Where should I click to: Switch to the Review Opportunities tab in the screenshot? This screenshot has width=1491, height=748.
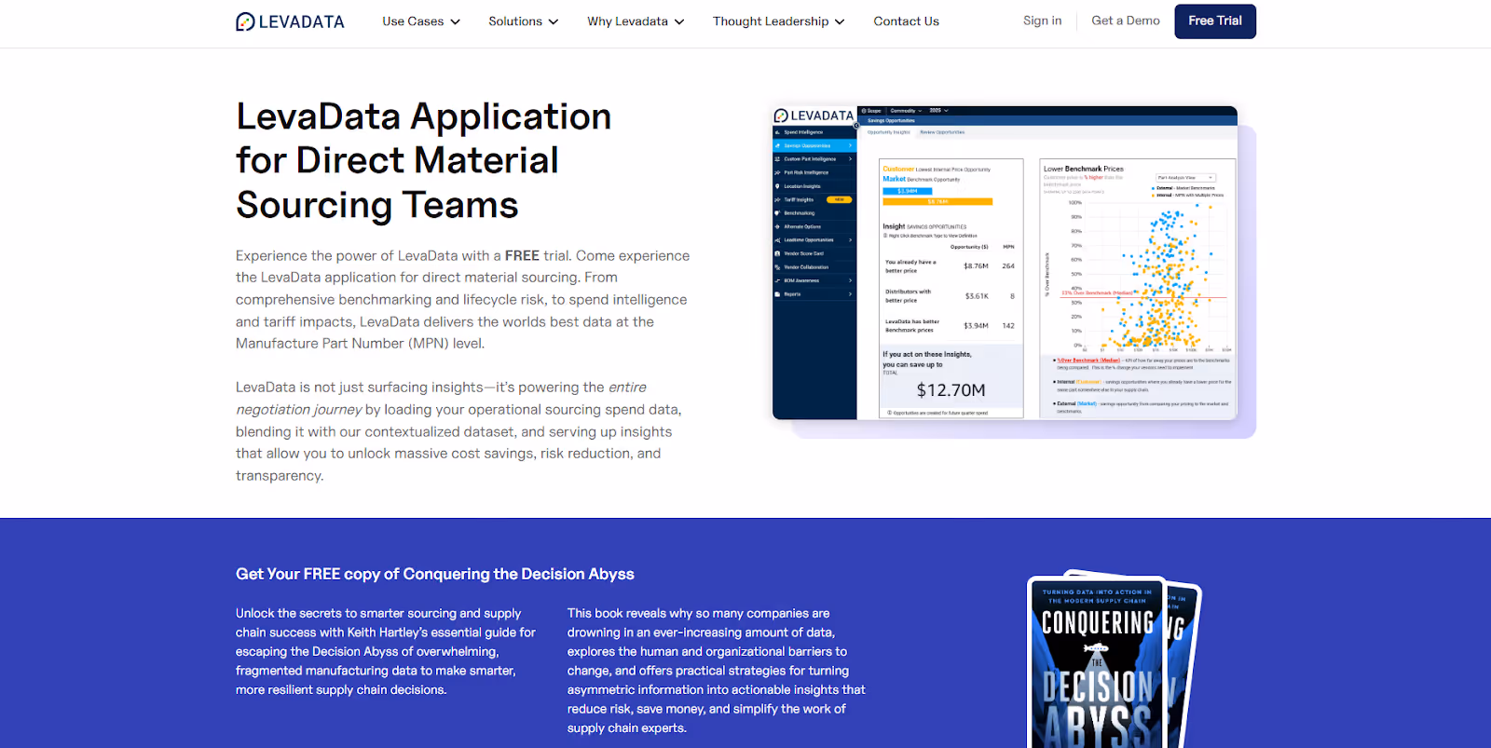(x=942, y=132)
